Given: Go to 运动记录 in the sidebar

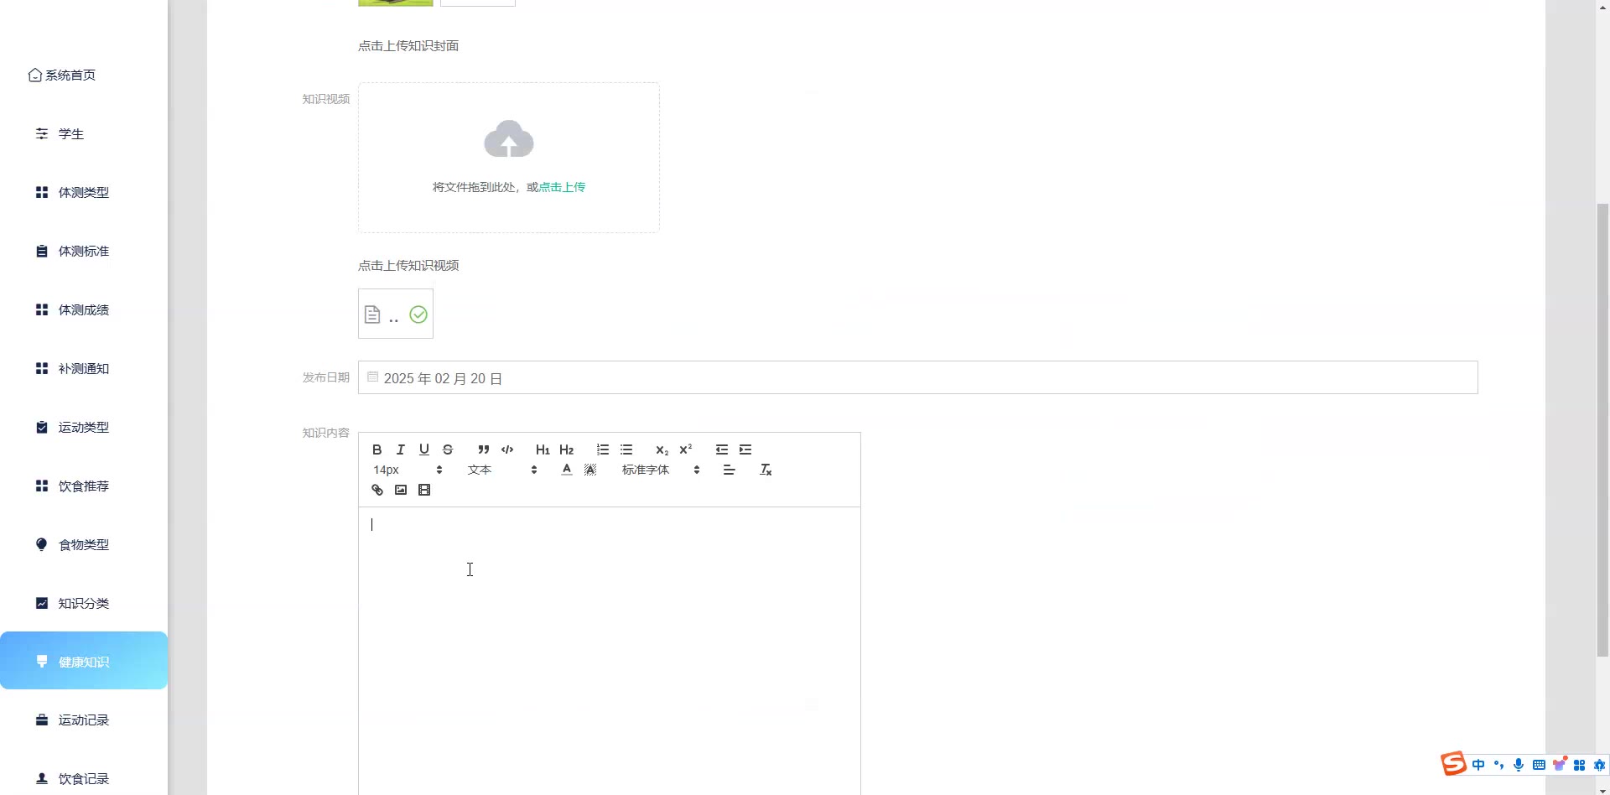Looking at the screenshot, I should (84, 720).
